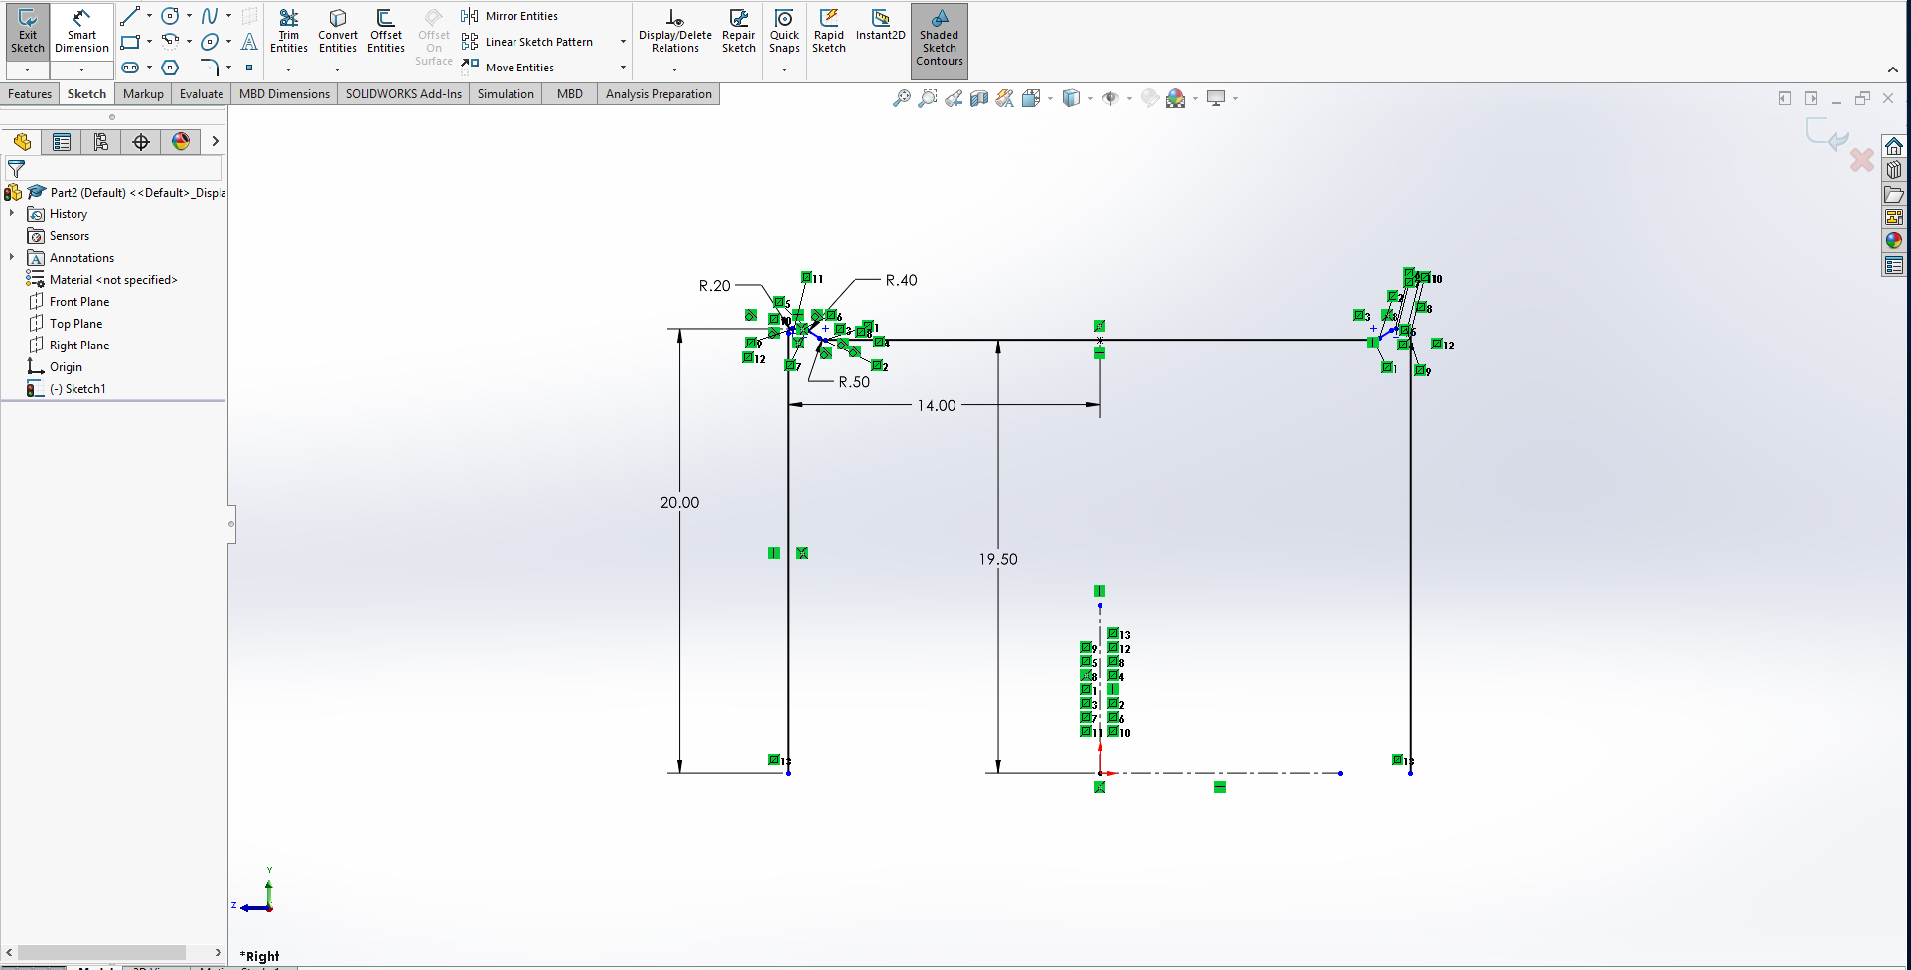The height and width of the screenshot is (970, 1911).
Task: Select the Smart Dimension tool
Action: click(x=81, y=32)
